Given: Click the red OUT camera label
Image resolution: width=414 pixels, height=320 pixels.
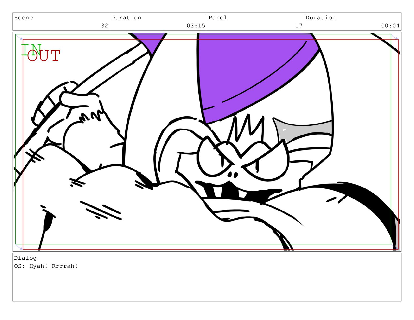Looking at the screenshot, I should [44, 56].
